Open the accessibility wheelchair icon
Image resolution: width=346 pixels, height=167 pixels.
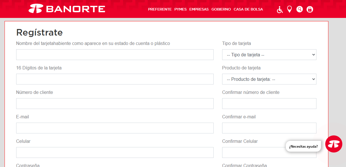(279, 9)
